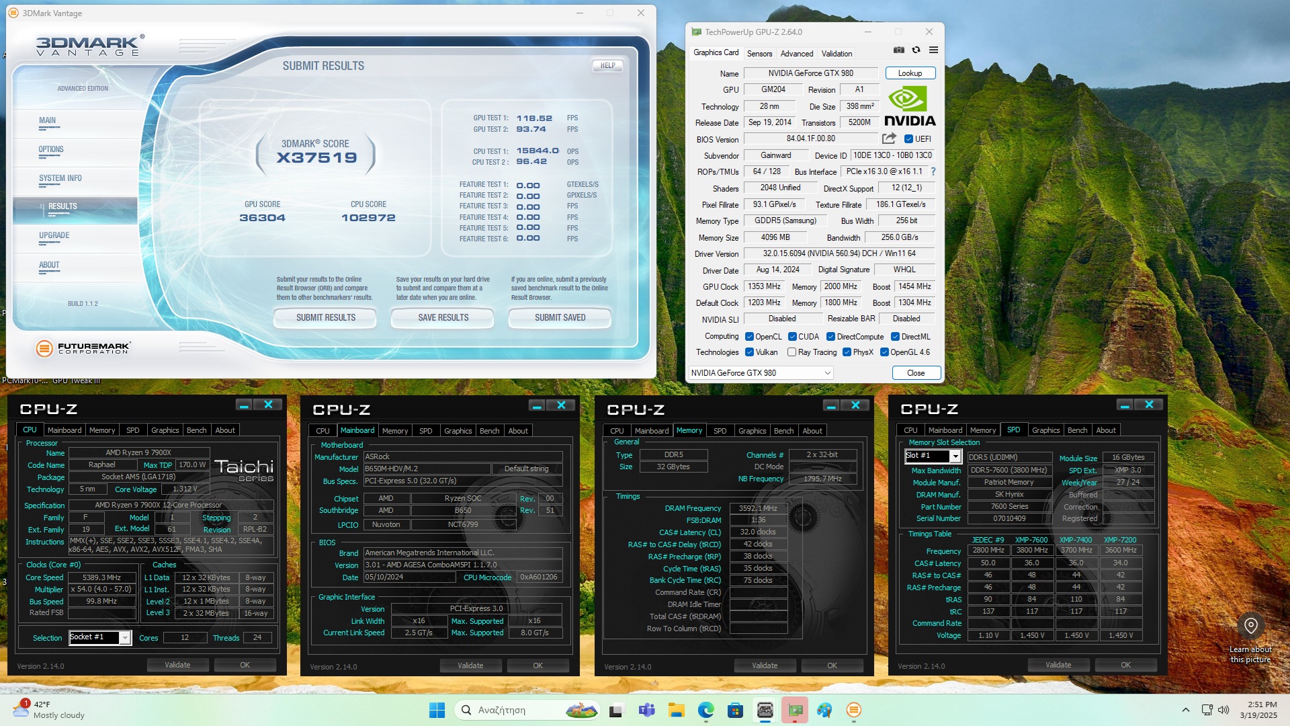This screenshot has width=1290, height=726.
Task: Toggle the DirectCompute checkbox
Action: tap(830, 337)
